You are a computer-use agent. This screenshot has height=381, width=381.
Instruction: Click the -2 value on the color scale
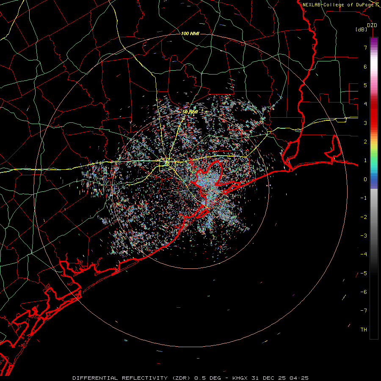pyautogui.click(x=364, y=217)
